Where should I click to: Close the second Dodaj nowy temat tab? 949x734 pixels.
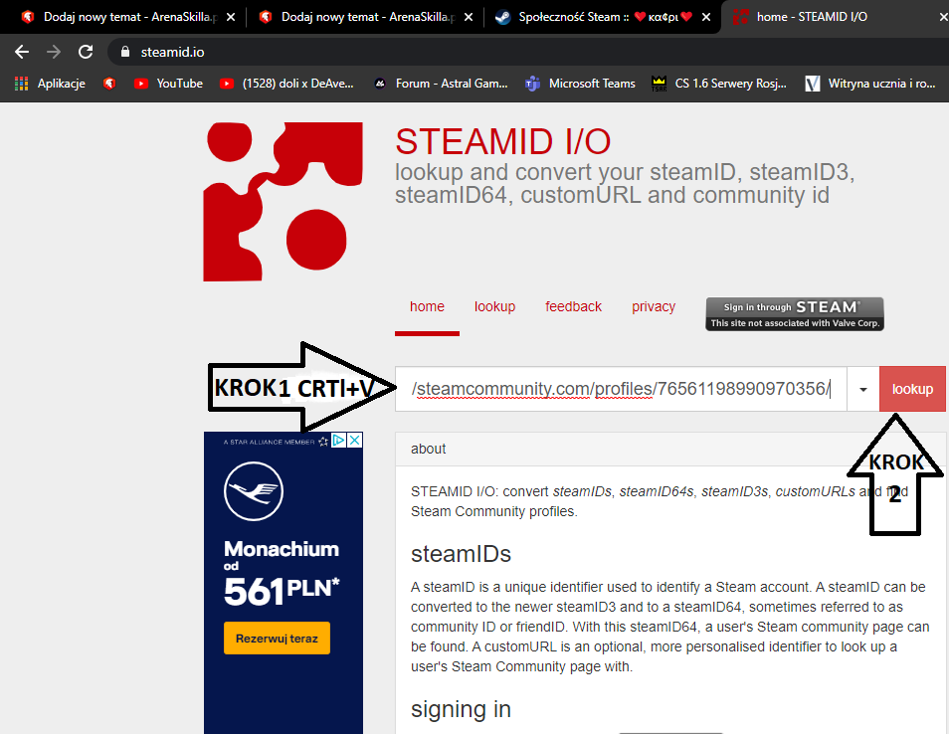[469, 17]
